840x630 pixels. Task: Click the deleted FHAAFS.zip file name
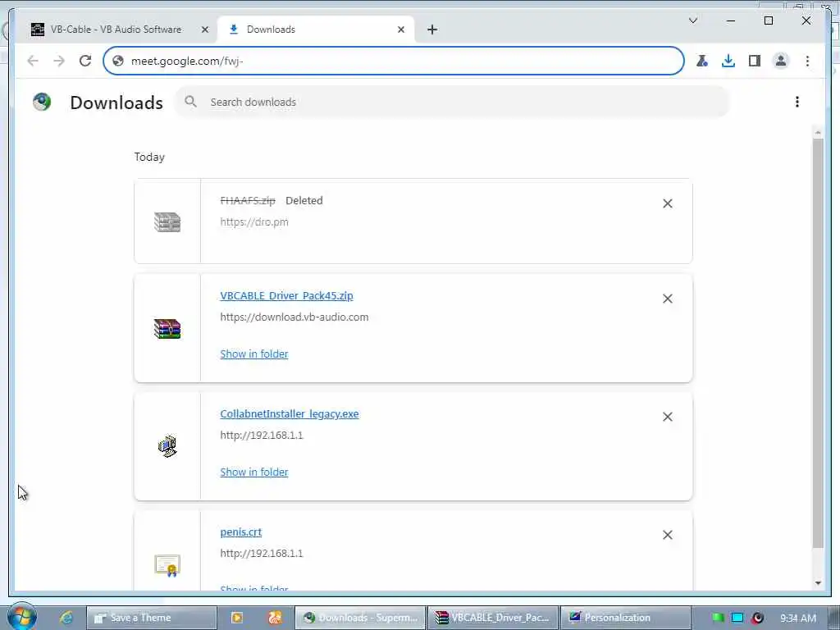tap(248, 200)
